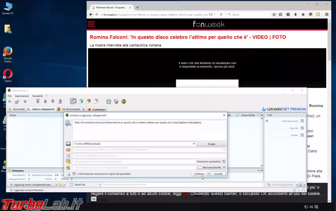This screenshot has height=211, width=336.
Task: Toggle the clipboard monitoring toolbar icon
Action: (x=73, y=102)
